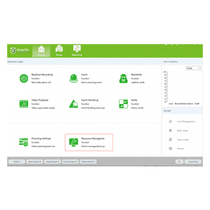Click the Alarm Event counter button
Screen dimensions: 210x210
tap(35, 161)
